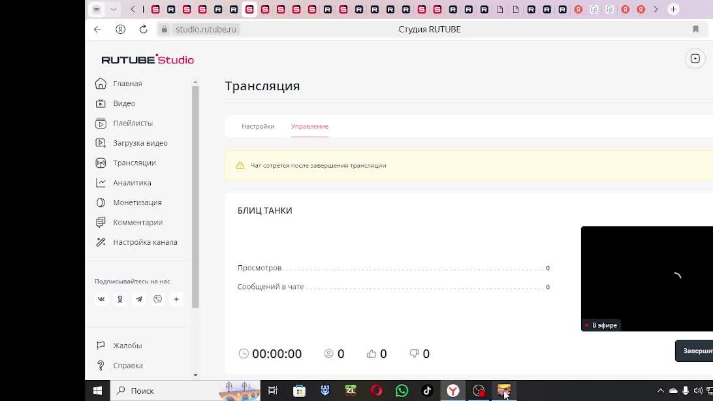713x401 pixels.
Task: Click the Завершить button
Action: 694,351
